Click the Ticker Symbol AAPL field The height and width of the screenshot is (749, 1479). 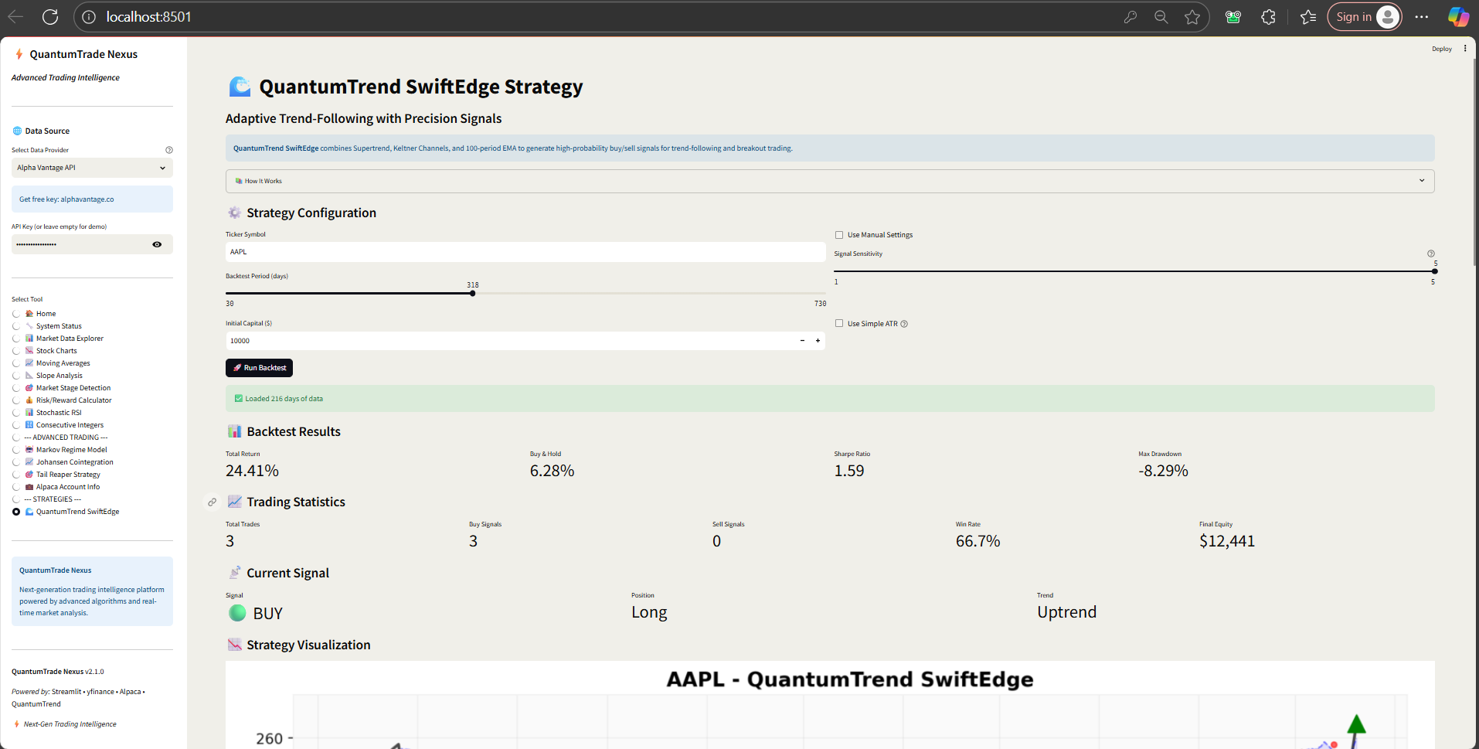(525, 252)
